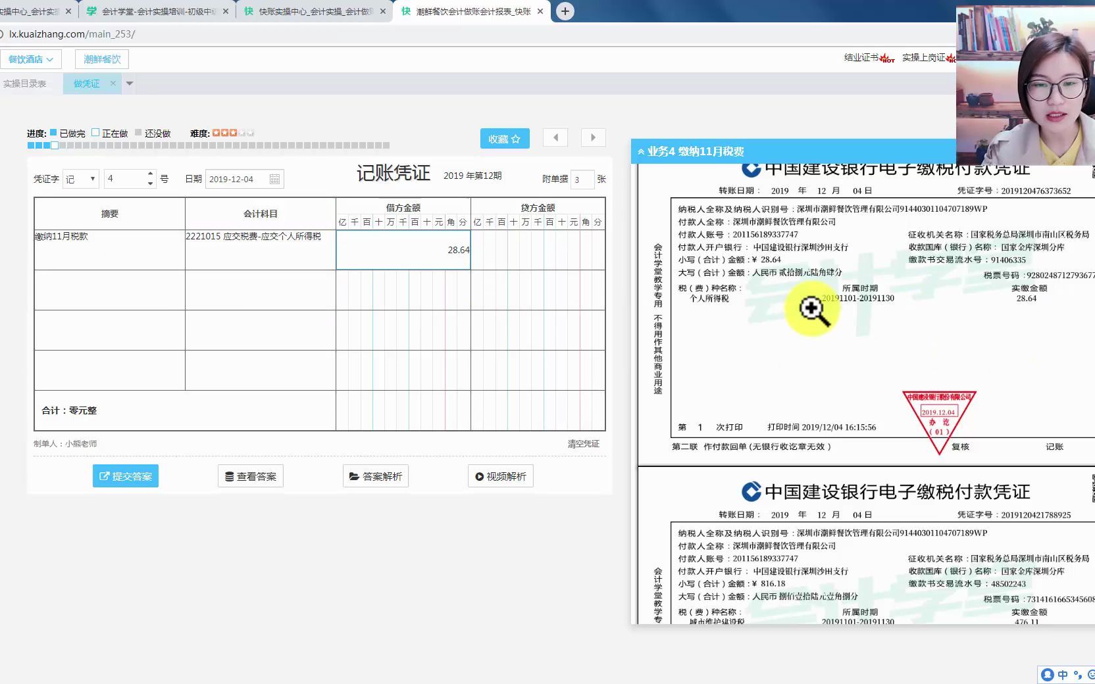Viewport: 1095px width, 684px height.
Task: Close the 潮鲜餐饮会计做账会计报表 tab
Action: [540, 11]
